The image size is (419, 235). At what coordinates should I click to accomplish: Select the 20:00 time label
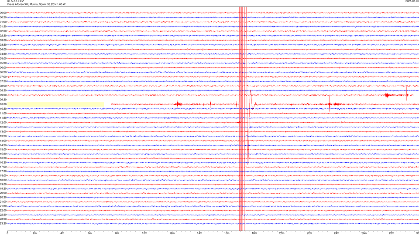pyautogui.click(x=3, y=193)
